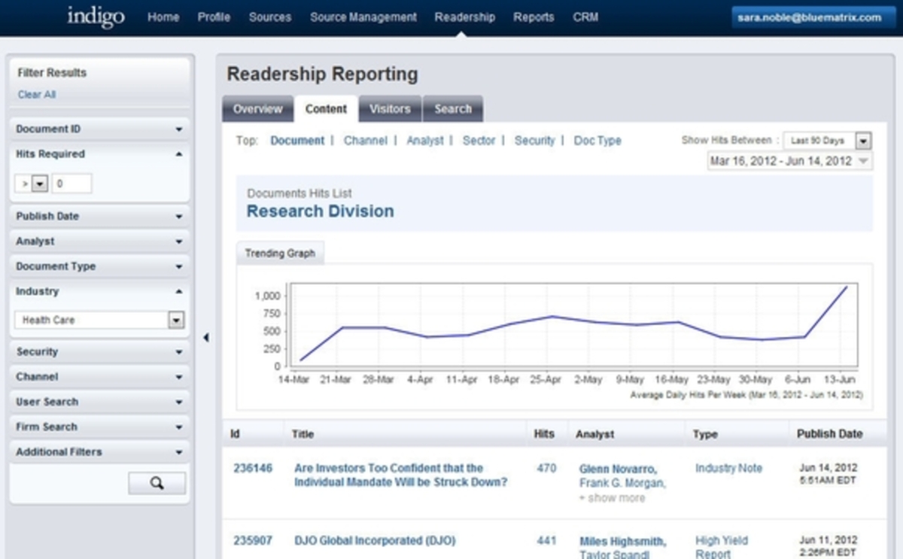Viewport: 903px width, 559px height.
Task: Click the Trending Graph tab
Action: [x=280, y=253]
